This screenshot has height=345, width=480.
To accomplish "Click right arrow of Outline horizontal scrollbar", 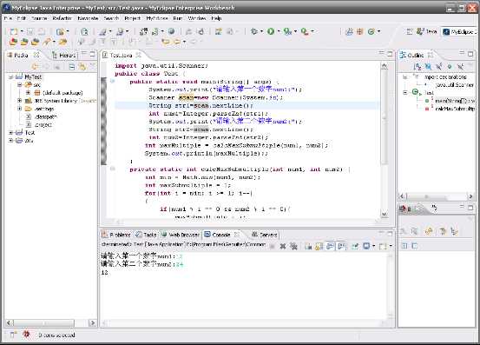I will tap(470, 196).
